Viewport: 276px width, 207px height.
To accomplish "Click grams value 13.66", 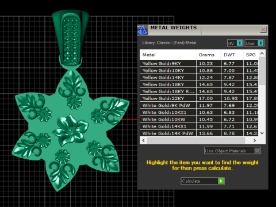I will (206, 133).
